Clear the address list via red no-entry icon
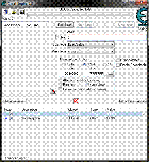 coord(76,101)
